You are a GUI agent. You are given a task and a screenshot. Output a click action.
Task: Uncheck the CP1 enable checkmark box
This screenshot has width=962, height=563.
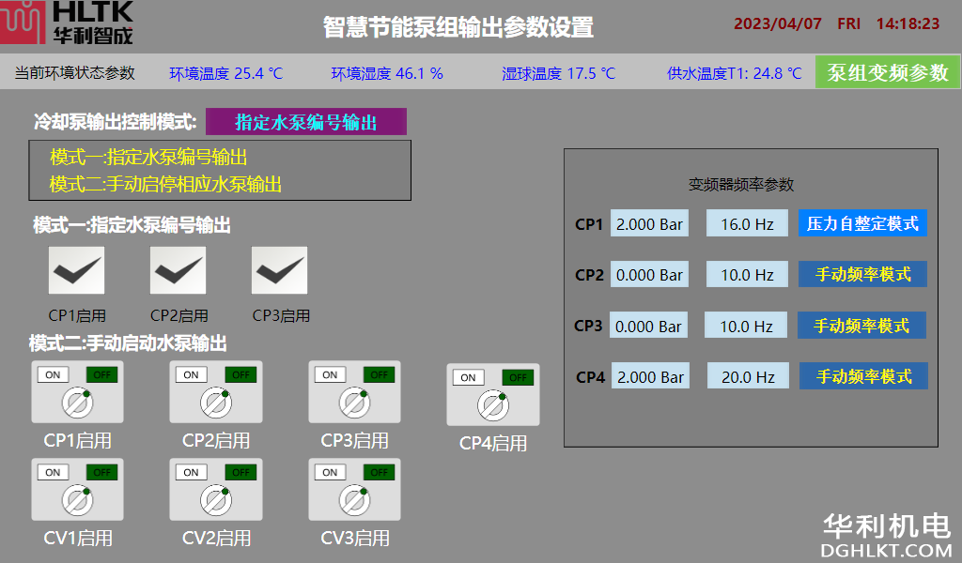[x=76, y=270]
